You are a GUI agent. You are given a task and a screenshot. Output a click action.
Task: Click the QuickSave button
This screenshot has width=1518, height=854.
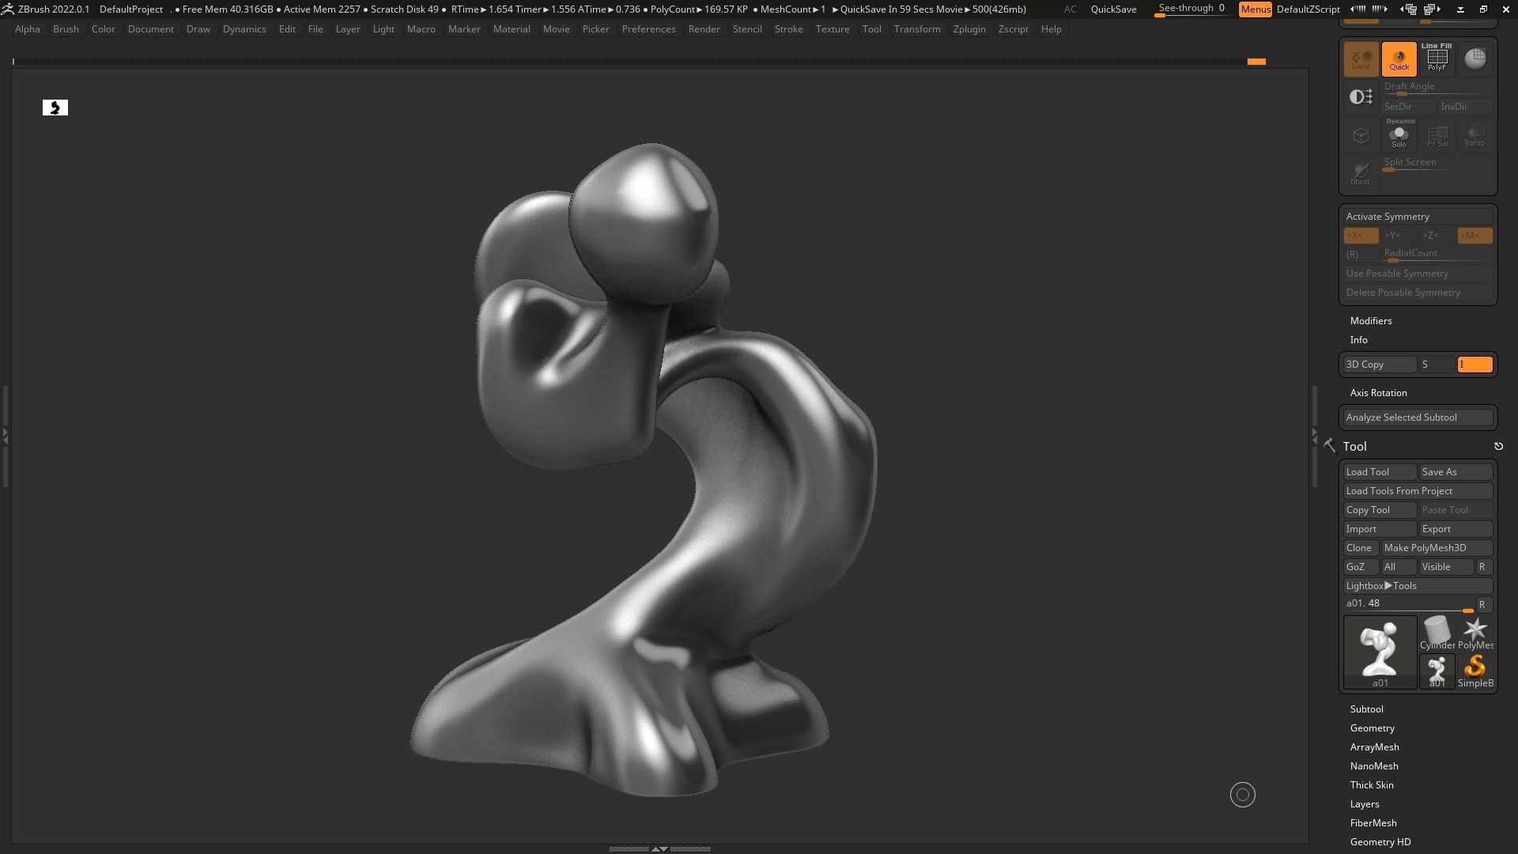pyautogui.click(x=1113, y=9)
